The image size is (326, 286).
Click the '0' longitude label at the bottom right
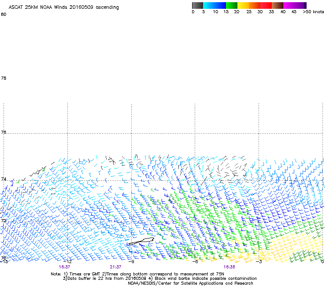point(322,261)
